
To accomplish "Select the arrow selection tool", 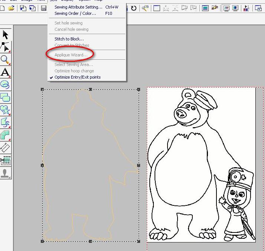I will (6, 34).
